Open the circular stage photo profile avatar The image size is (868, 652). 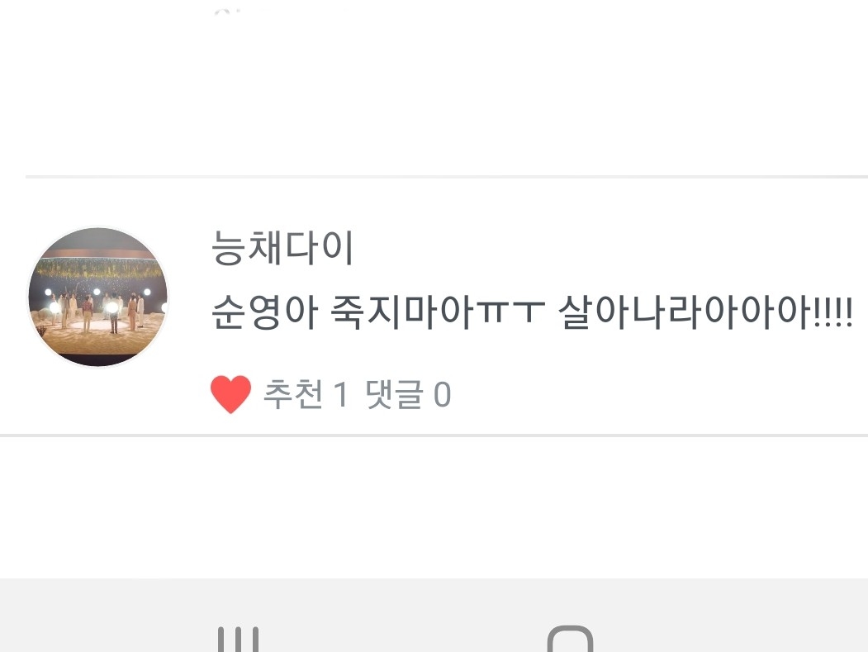[98, 297]
